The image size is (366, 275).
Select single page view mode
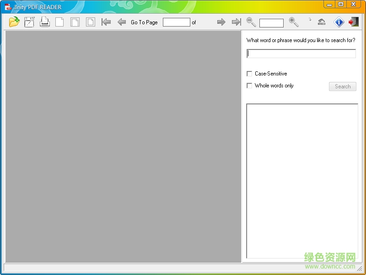(59, 22)
